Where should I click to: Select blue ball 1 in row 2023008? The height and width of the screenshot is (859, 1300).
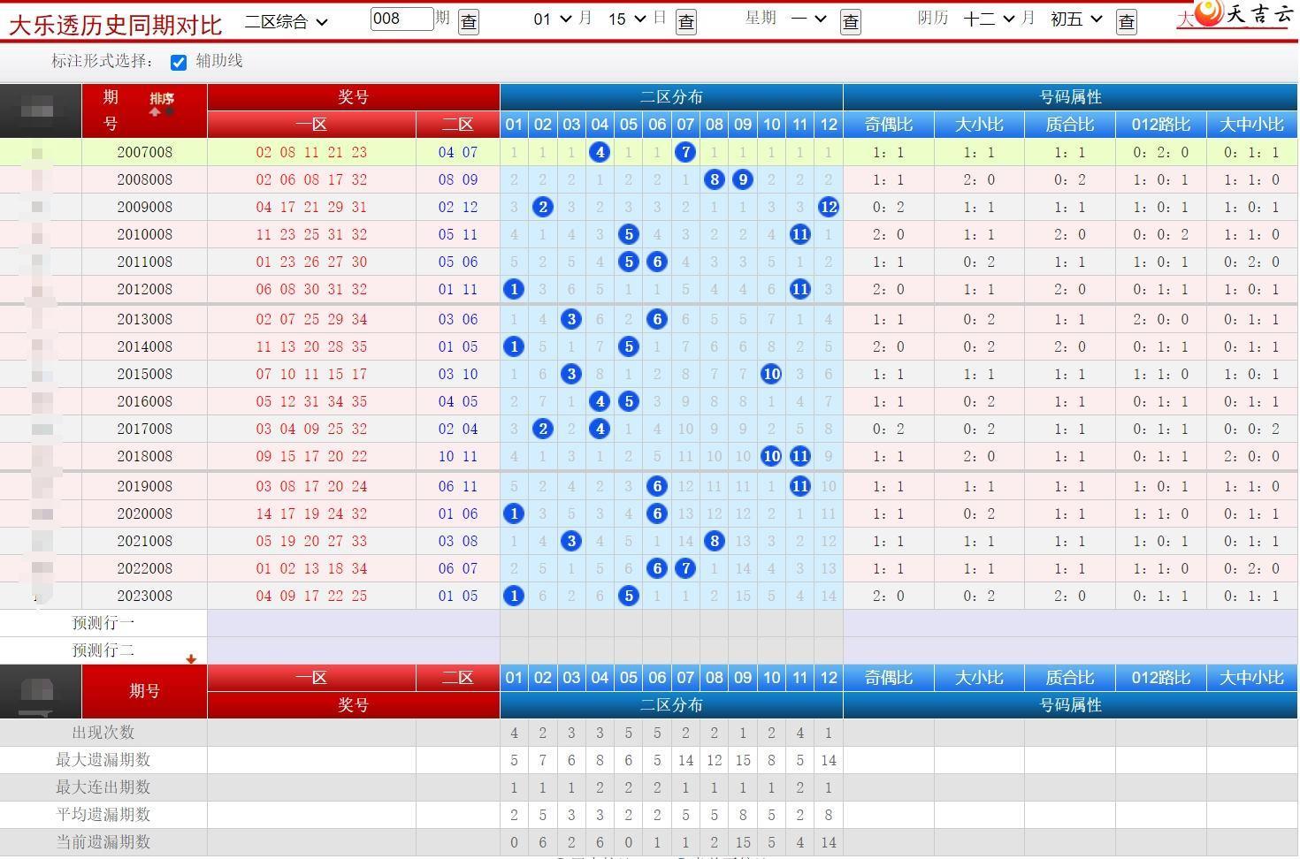pyautogui.click(x=514, y=596)
